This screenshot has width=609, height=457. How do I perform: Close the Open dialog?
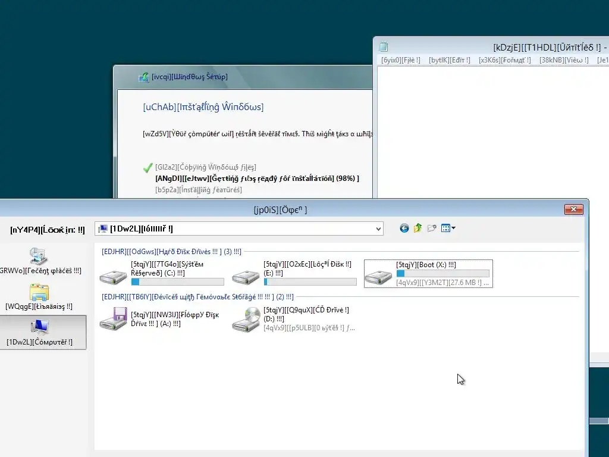click(574, 209)
